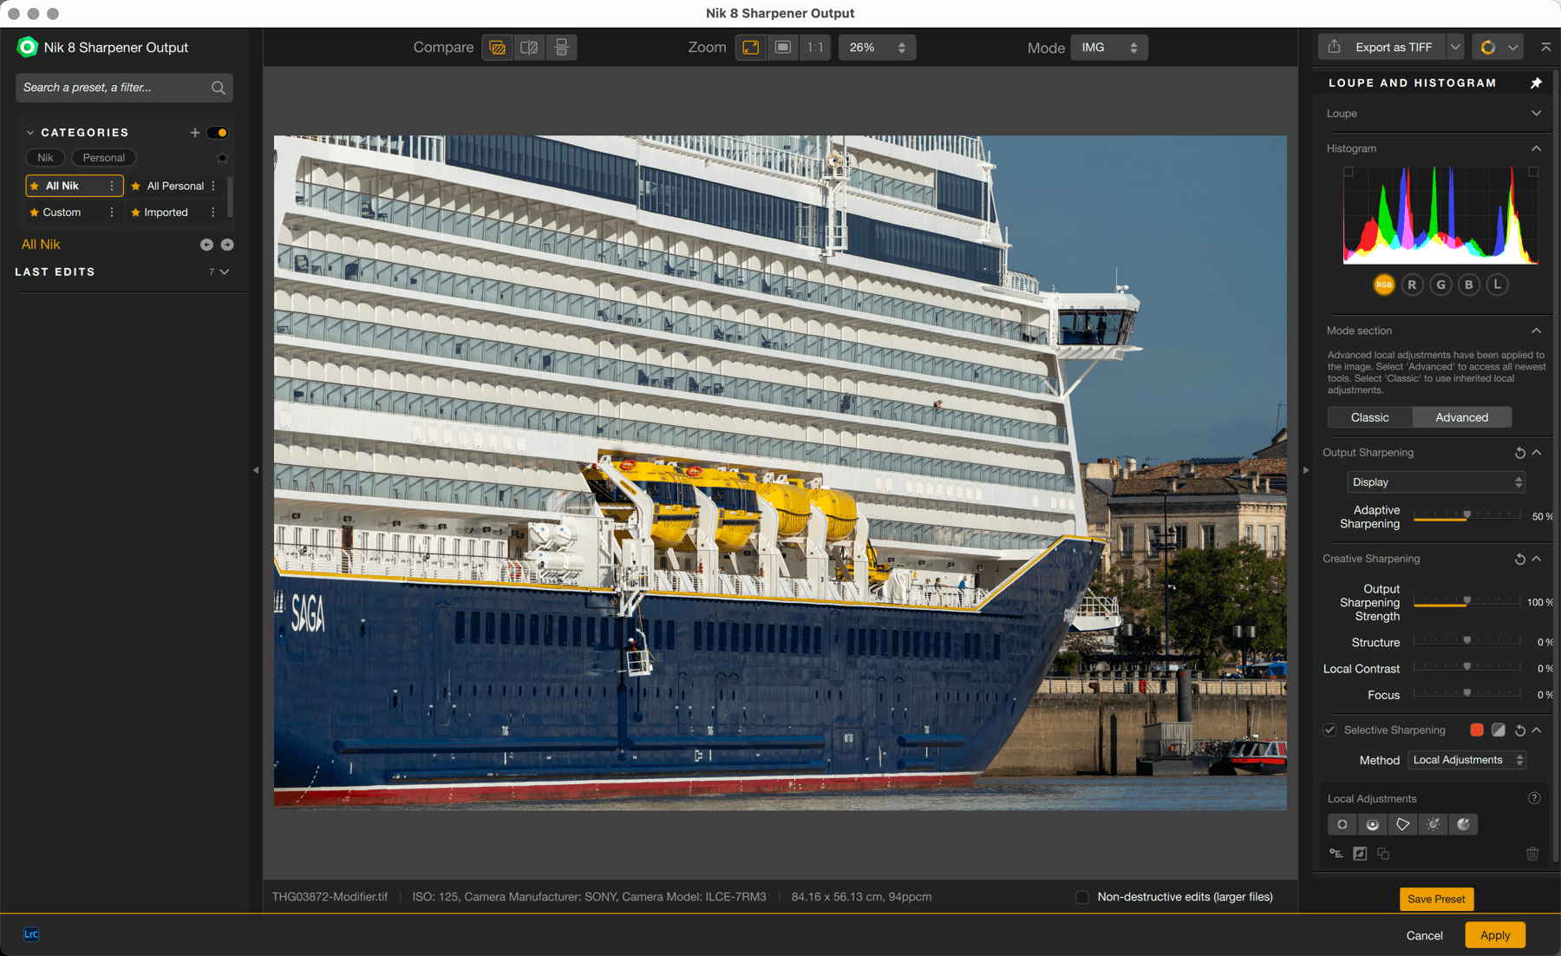Select the RGB histogram channel
This screenshot has height=956, width=1561.
coord(1384,285)
